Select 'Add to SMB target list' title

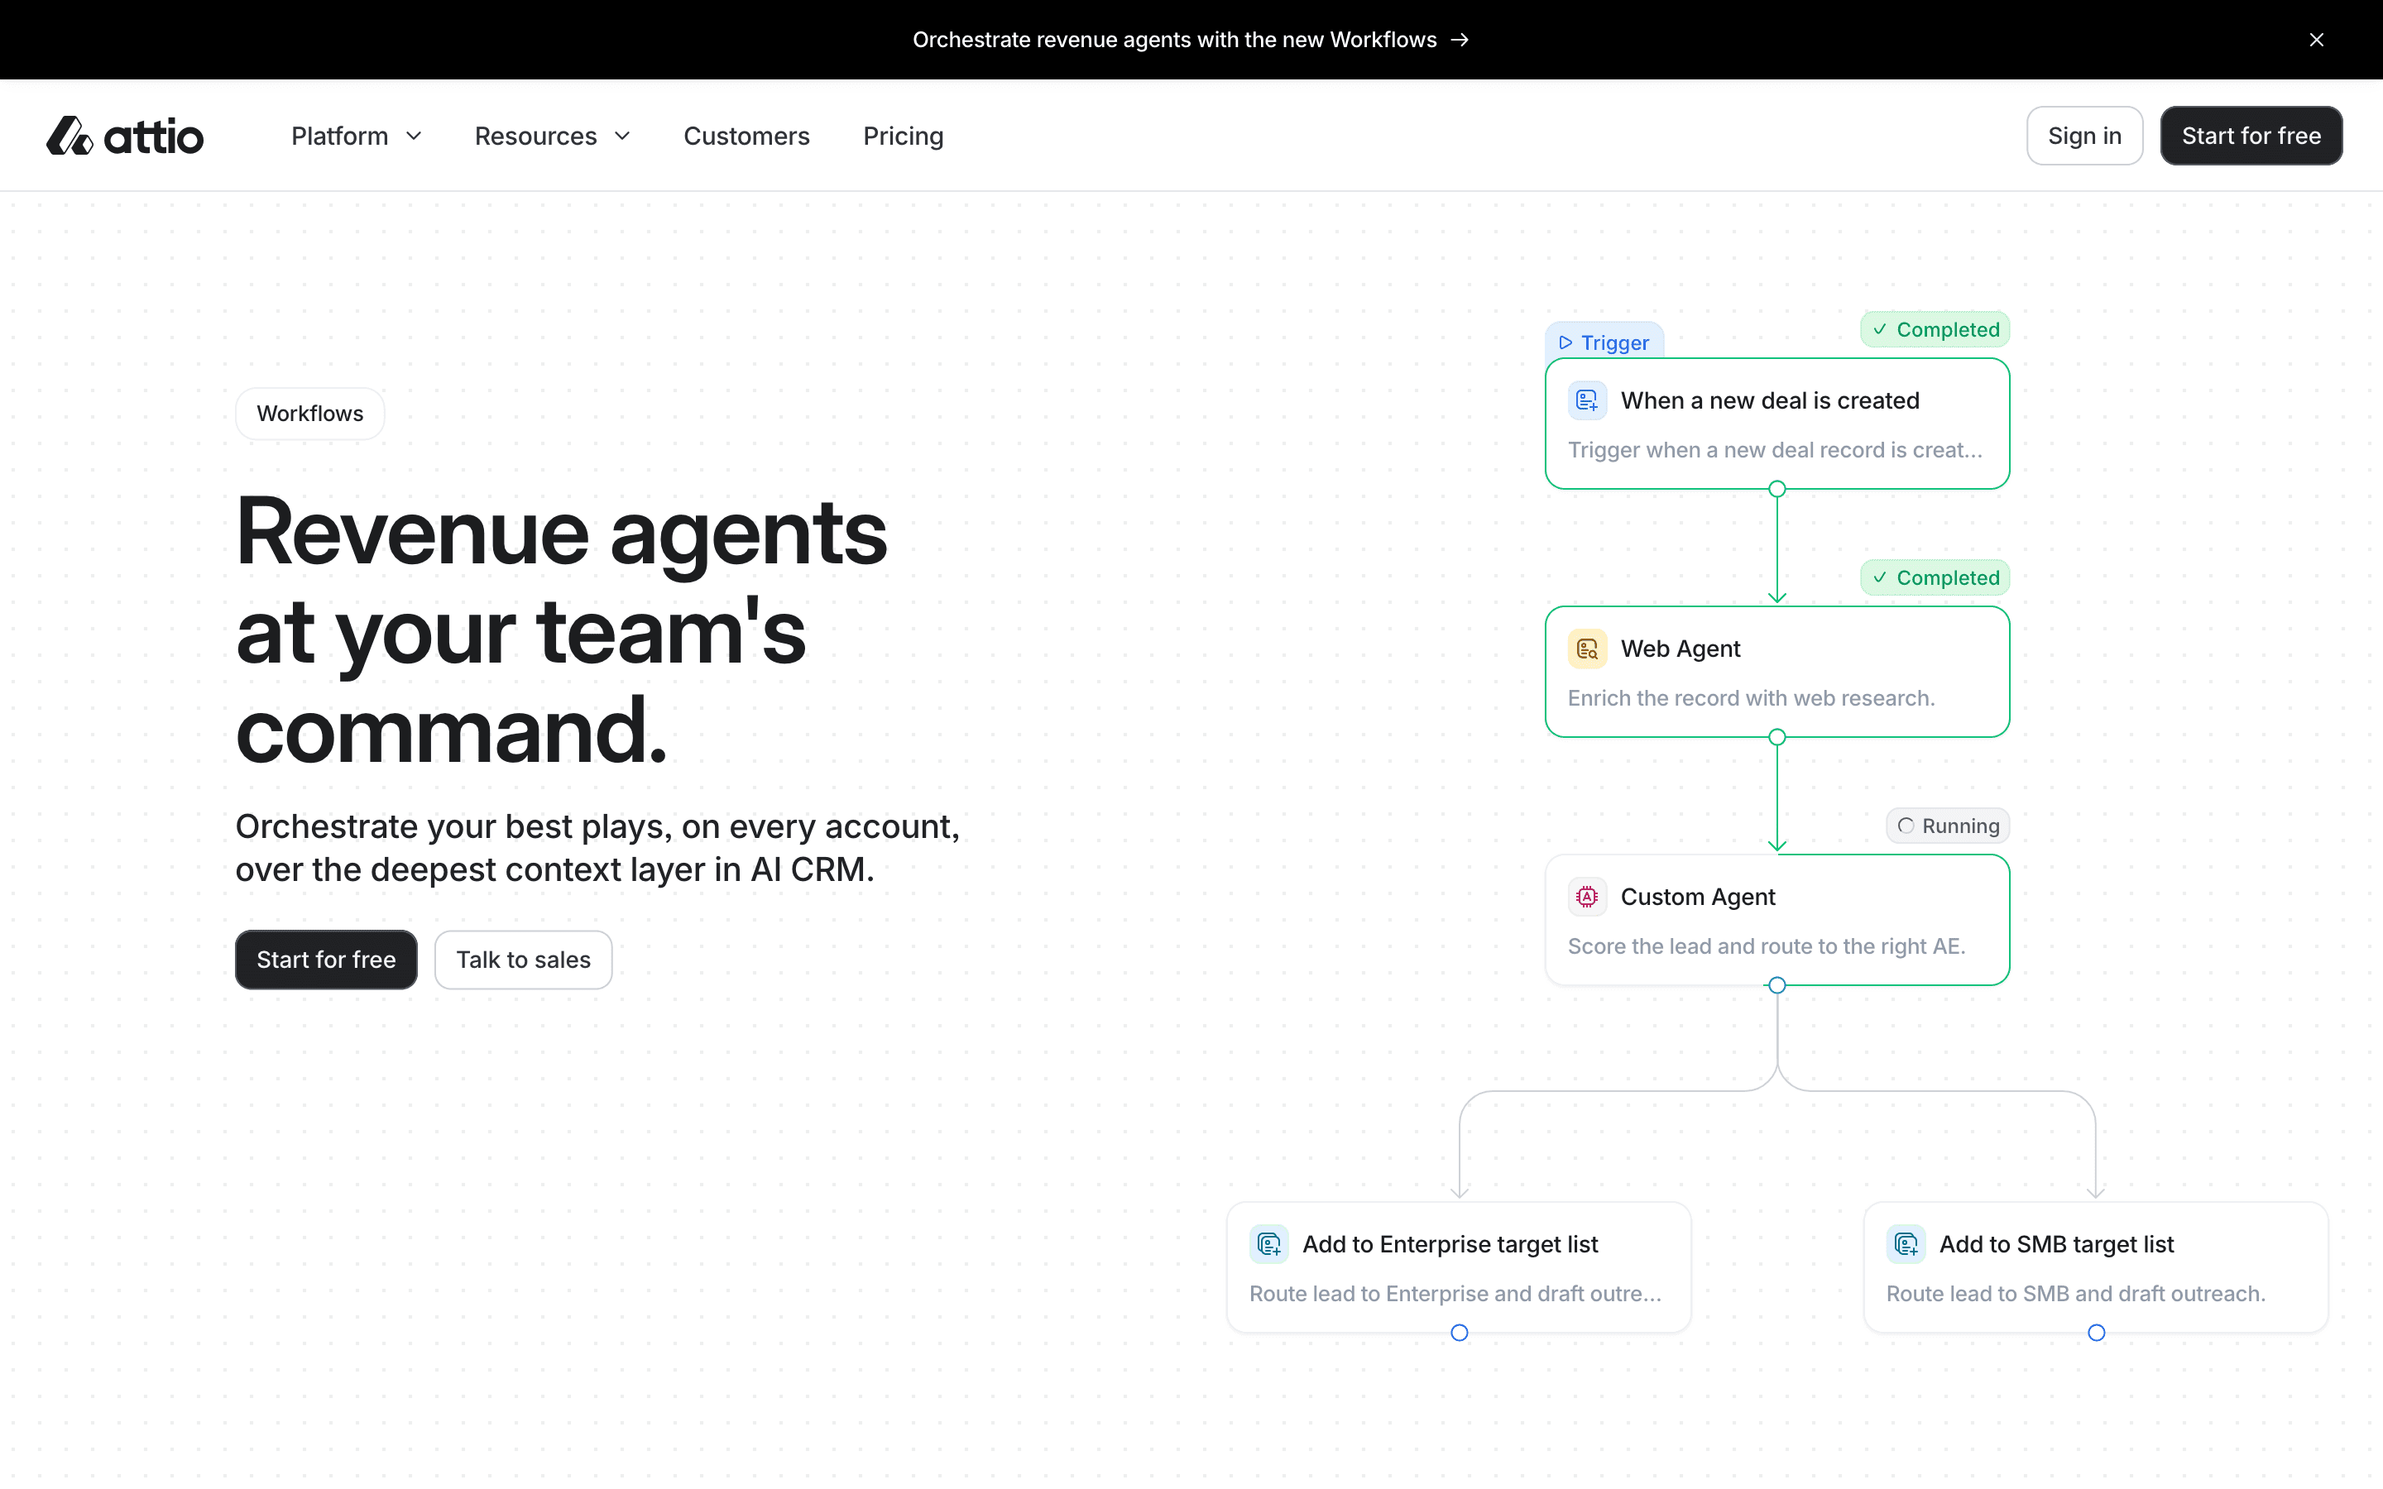(2056, 1244)
